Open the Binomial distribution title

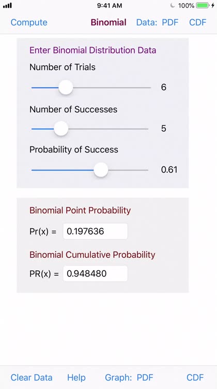pyautogui.click(x=109, y=22)
